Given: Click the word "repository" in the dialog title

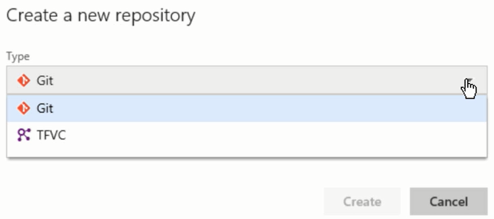Looking at the screenshot, I should (155, 16).
